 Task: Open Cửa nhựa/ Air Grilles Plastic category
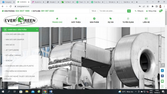pyautogui.click(x=19, y=66)
